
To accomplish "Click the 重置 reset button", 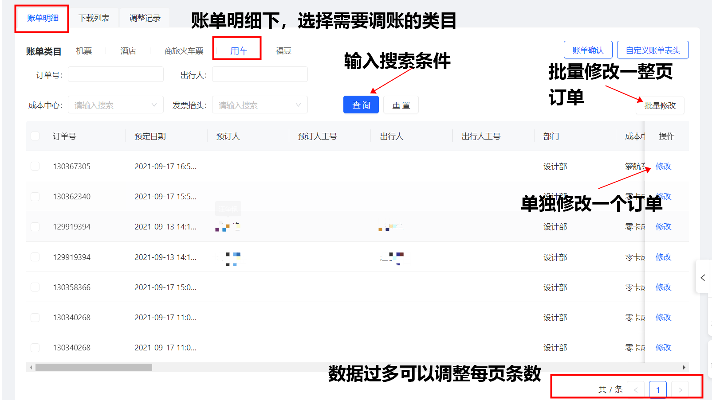I will click(x=401, y=105).
